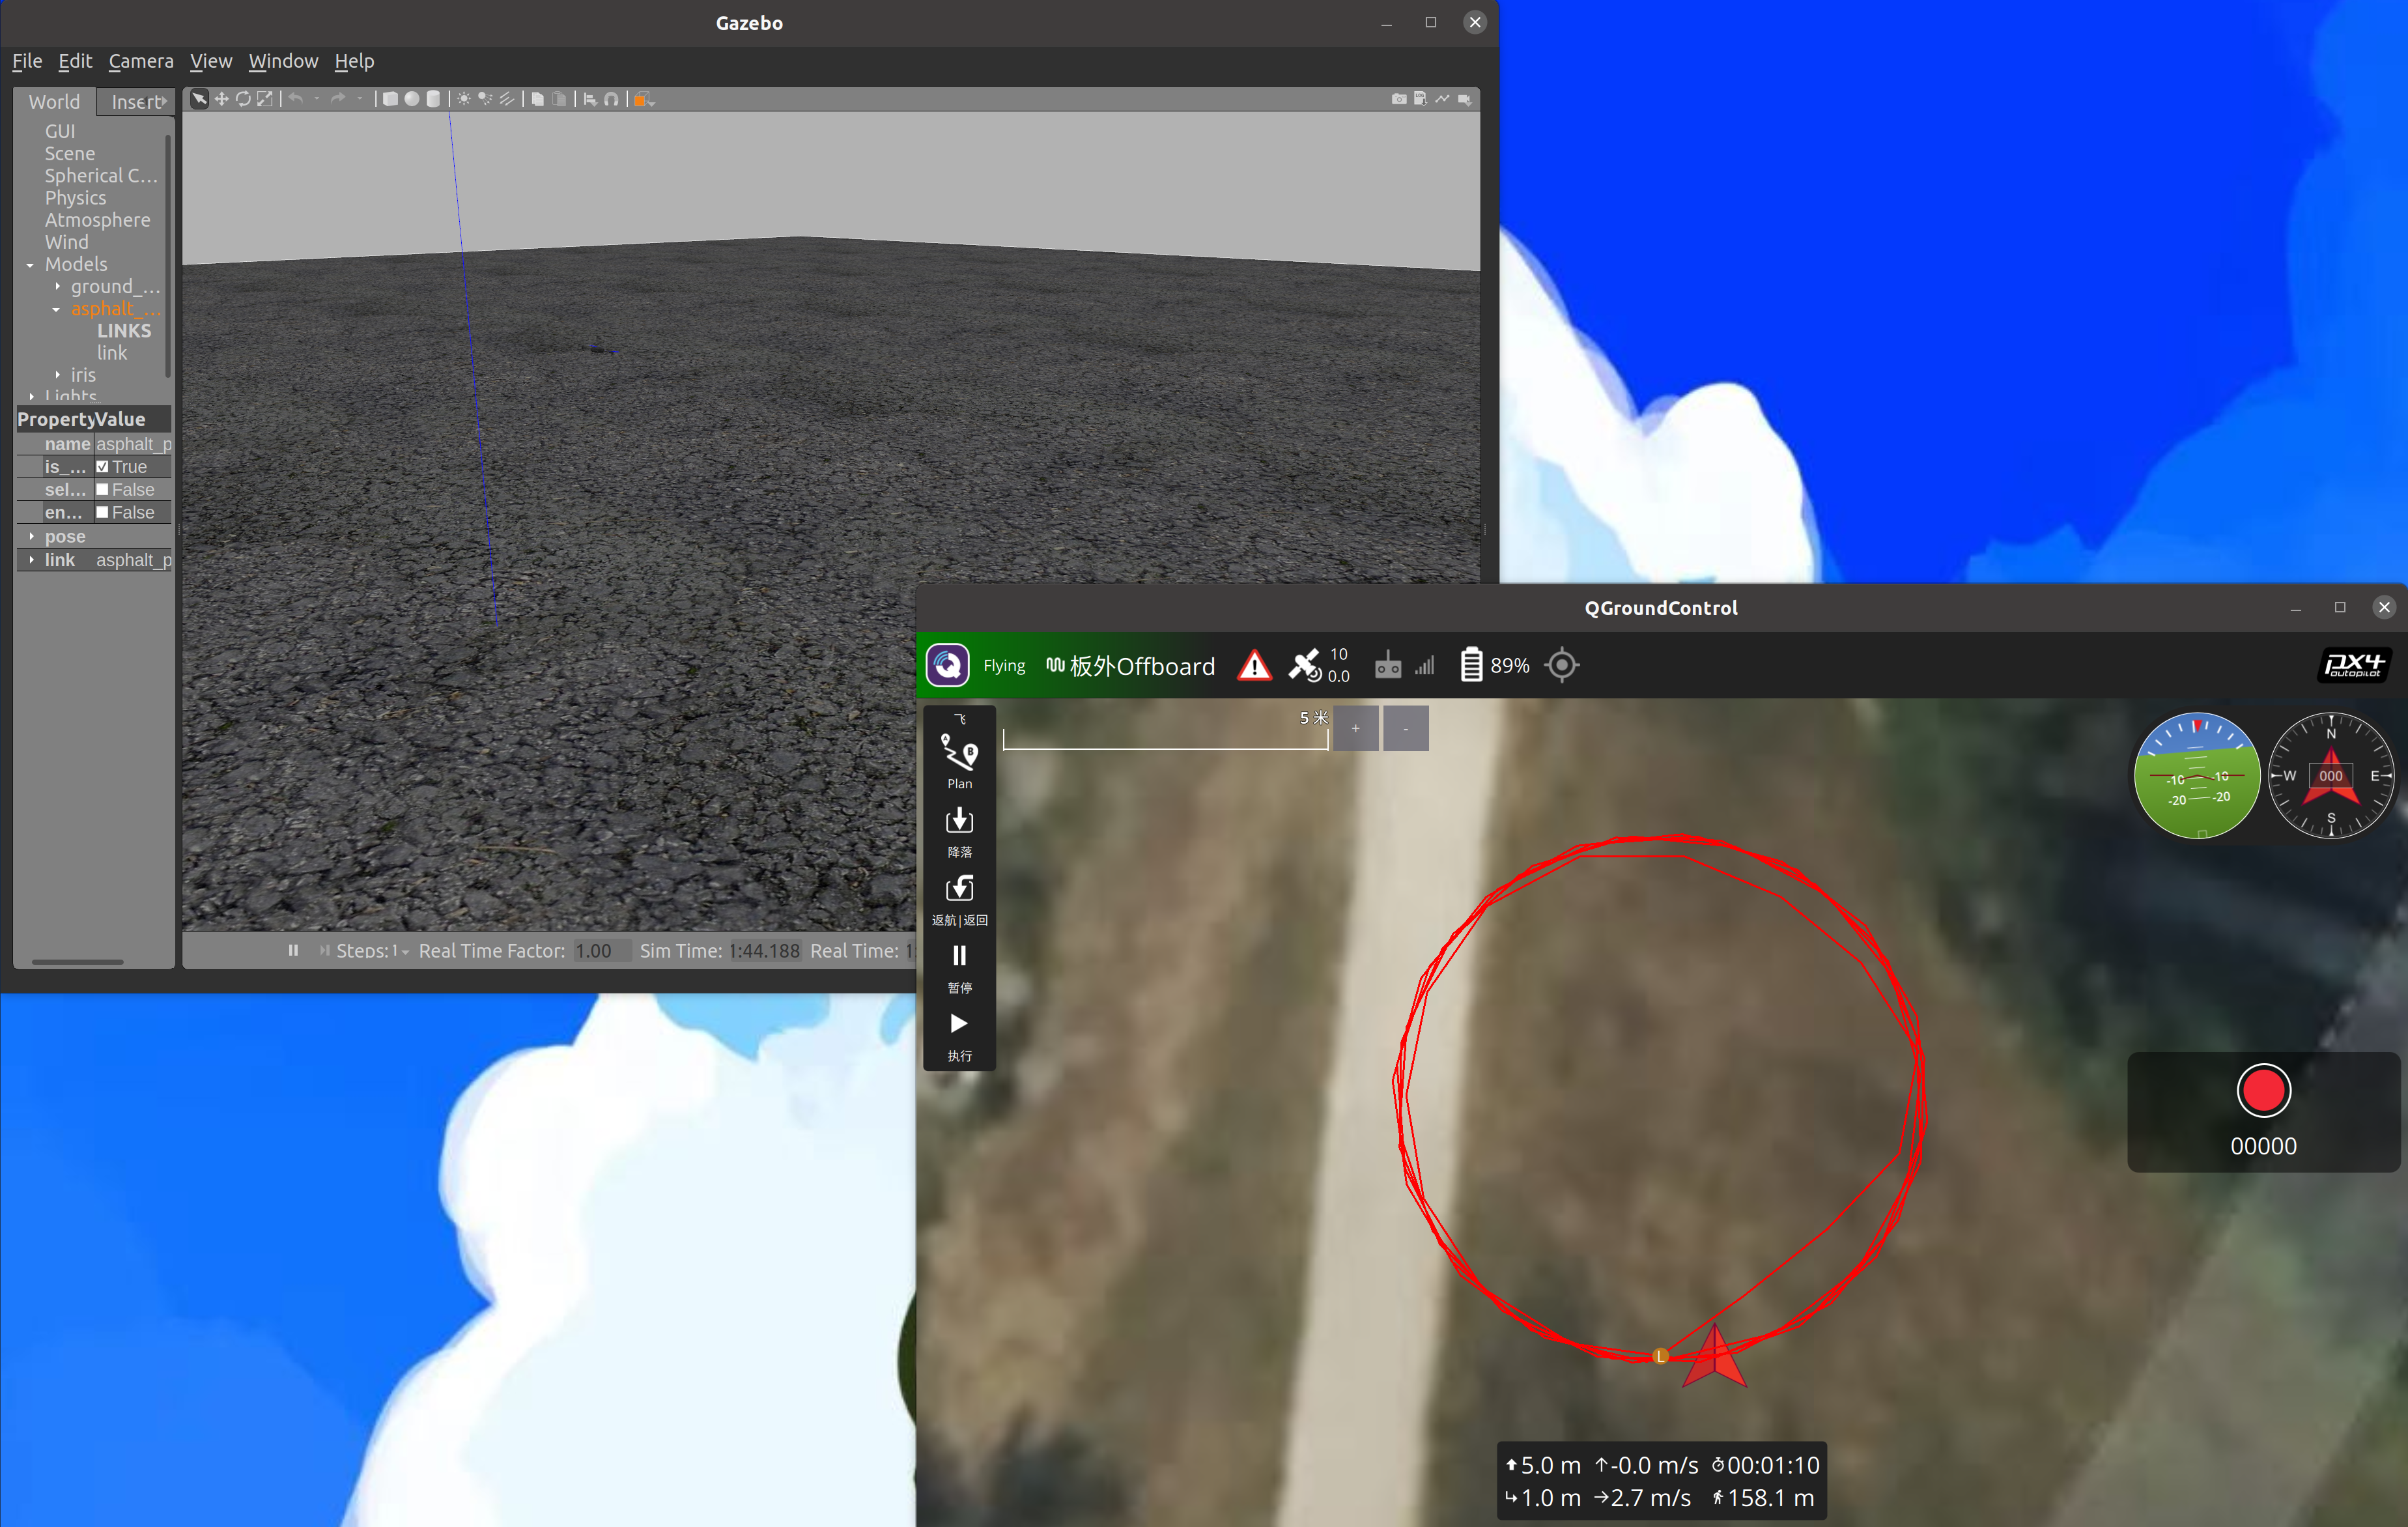Viewport: 2408px width, 1527px height.
Task: Click the red video record button
Action: 2263,1091
